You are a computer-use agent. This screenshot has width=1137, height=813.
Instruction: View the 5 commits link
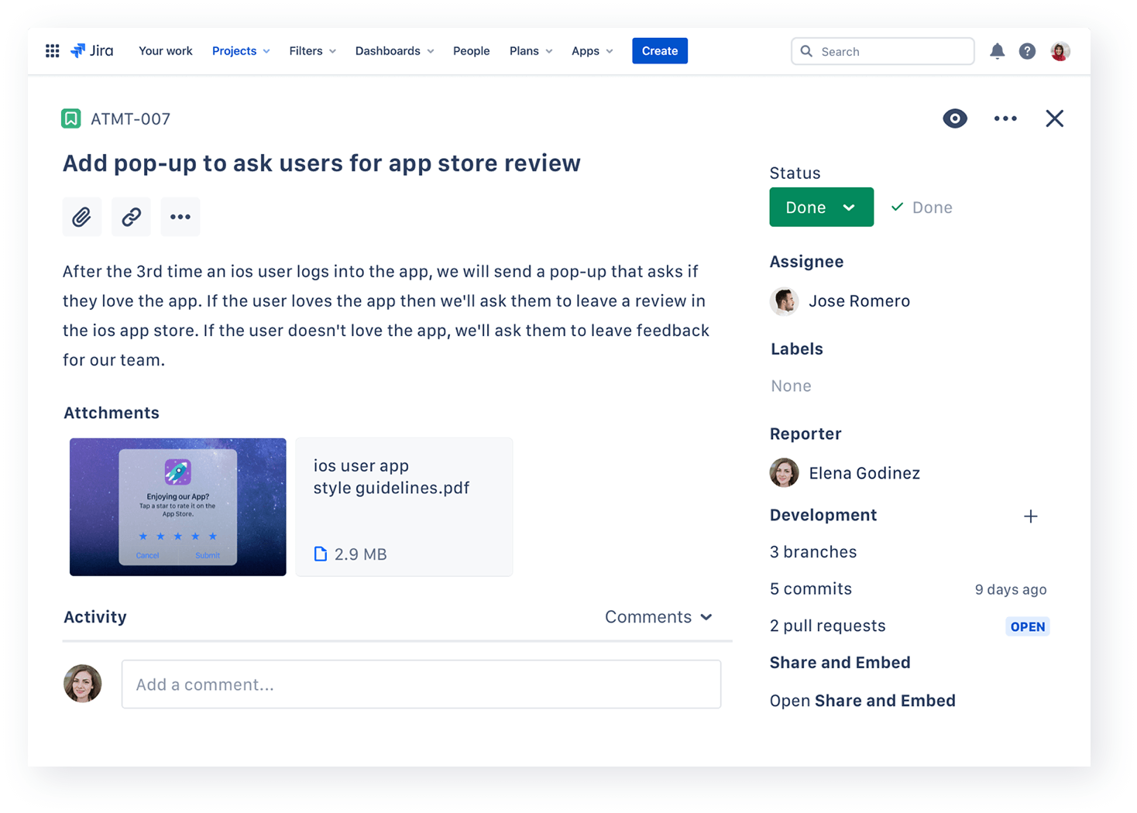[x=811, y=589]
